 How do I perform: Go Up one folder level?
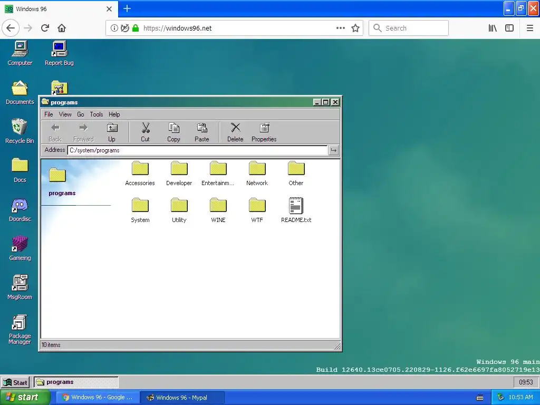pyautogui.click(x=112, y=132)
